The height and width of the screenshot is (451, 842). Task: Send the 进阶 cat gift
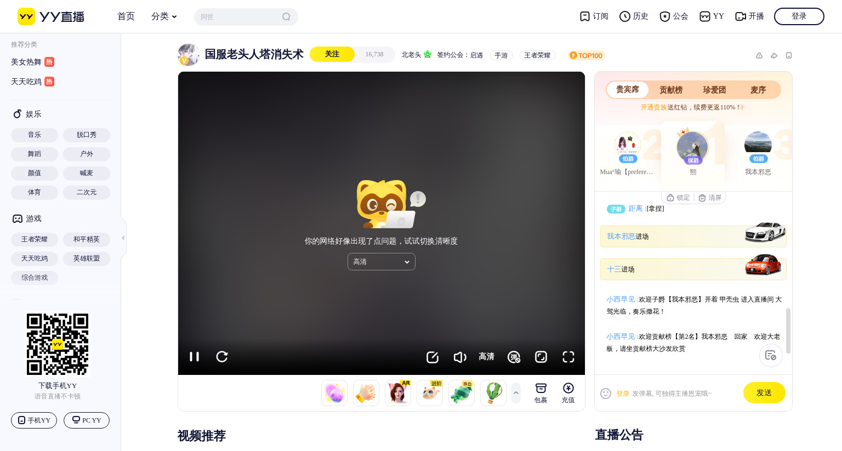tap(430, 393)
